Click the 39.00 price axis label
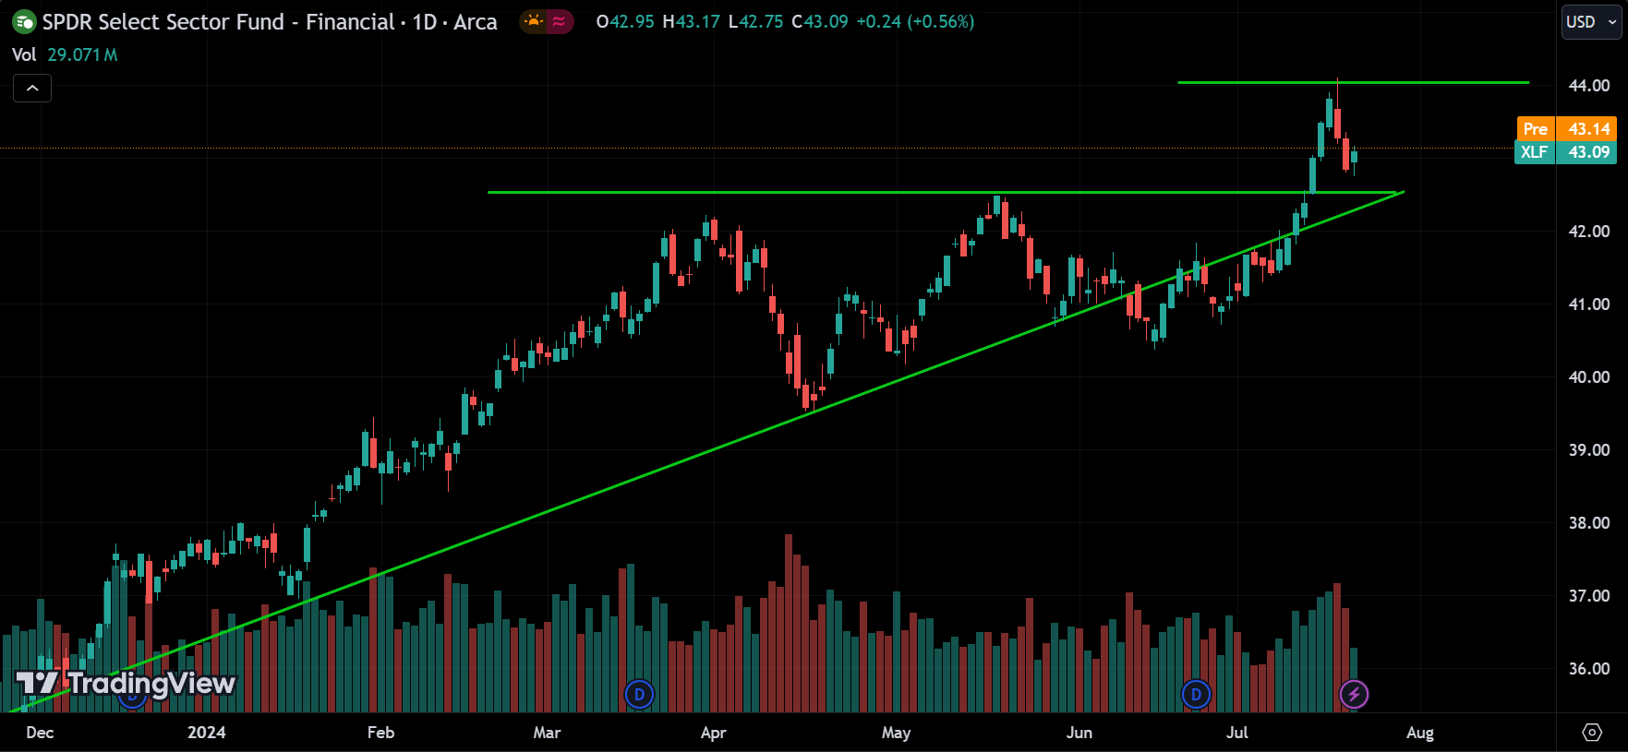 coord(1589,449)
